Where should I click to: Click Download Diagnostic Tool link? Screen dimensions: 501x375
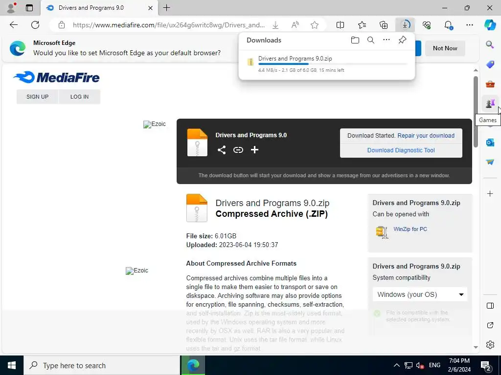[x=401, y=150]
